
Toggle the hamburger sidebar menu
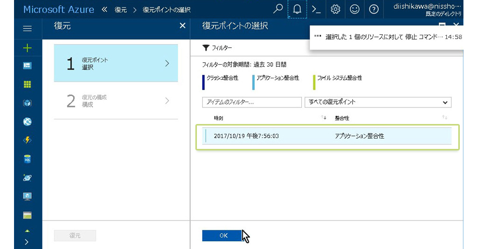coord(28,29)
